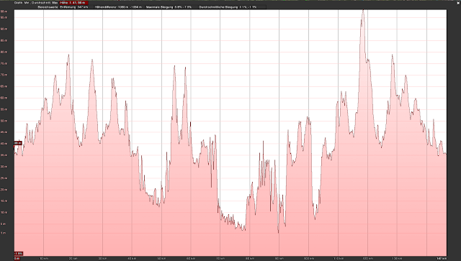461x261 pixels.
Task: Click the red 39 m elevation marker
Action: (x=17, y=143)
